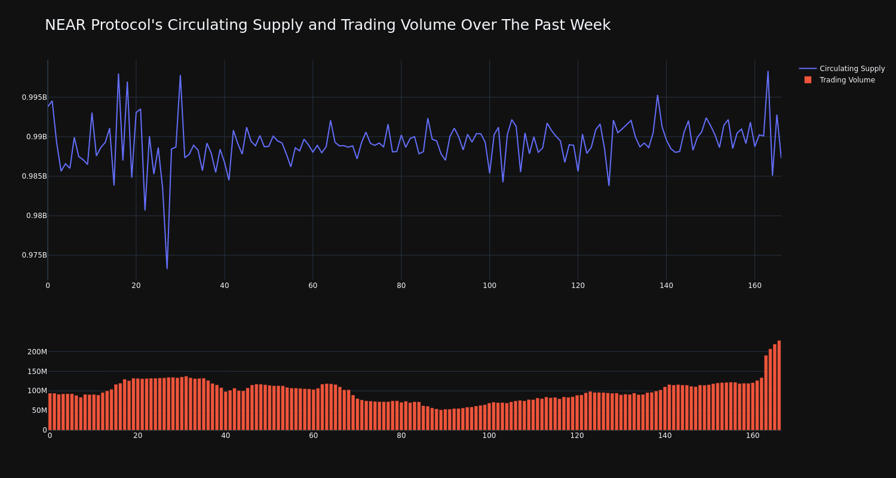Toggle the Circulating Supply legend entry
The width and height of the screenshot is (896, 478).
(842, 69)
